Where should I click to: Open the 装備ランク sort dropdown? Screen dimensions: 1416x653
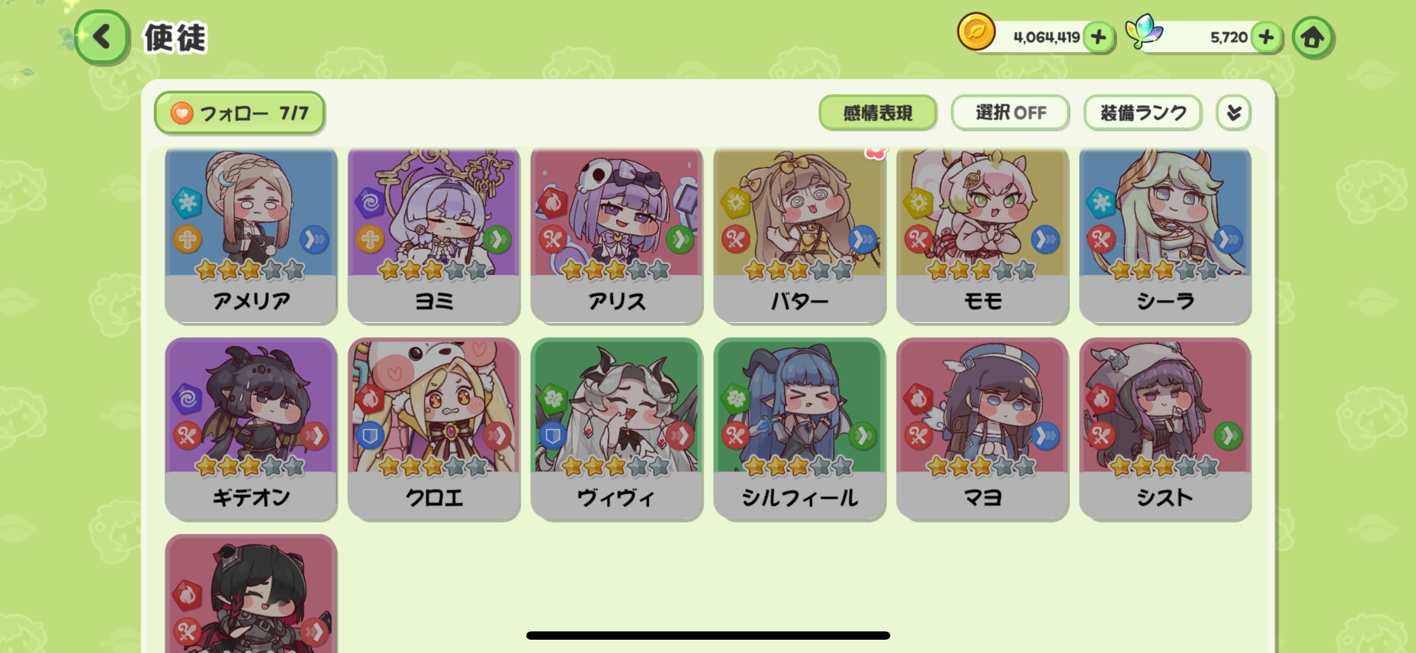tap(1143, 113)
